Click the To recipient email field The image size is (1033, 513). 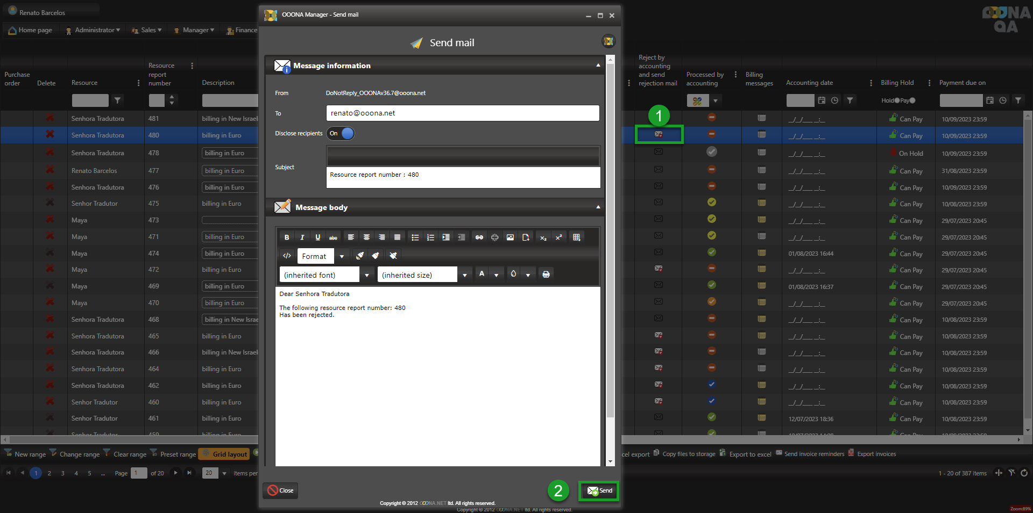(x=462, y=113)
